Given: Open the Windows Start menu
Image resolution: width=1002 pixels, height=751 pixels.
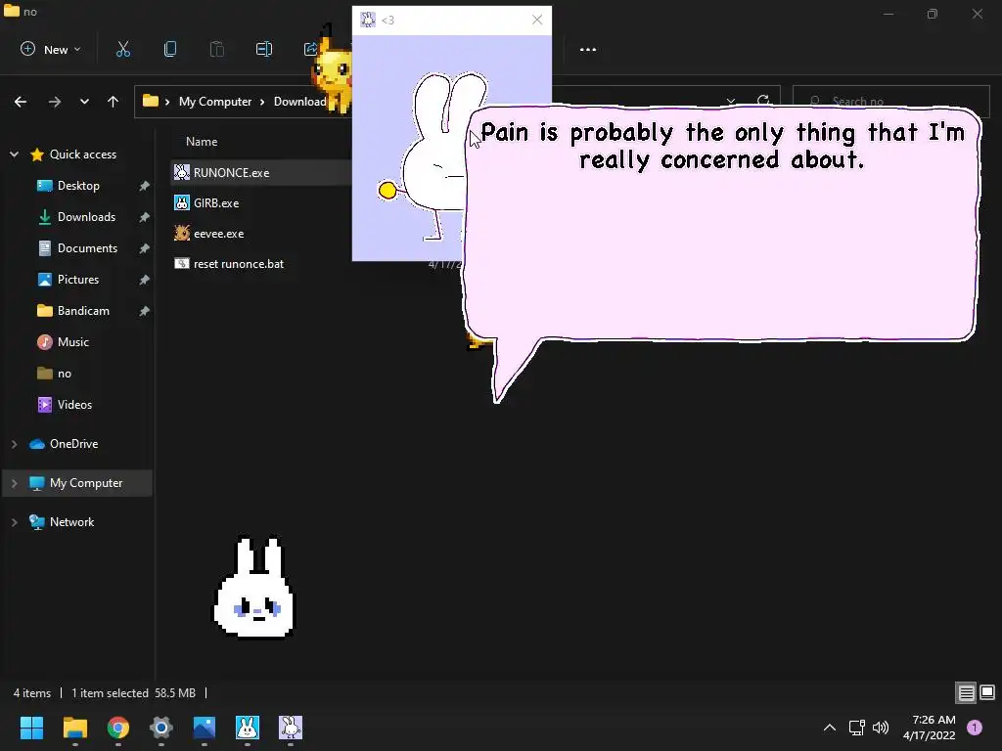Looking at the screenshot, I should pos(31,728).
